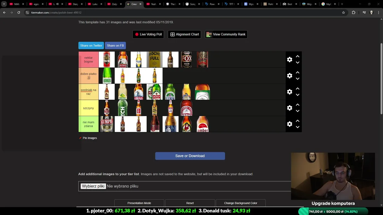View Community Rank
The width and height of the screenshot is (383, 215).
[x=226, y=34]
